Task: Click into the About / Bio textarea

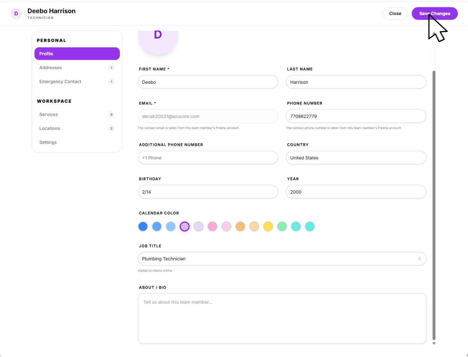Action: 282,318
